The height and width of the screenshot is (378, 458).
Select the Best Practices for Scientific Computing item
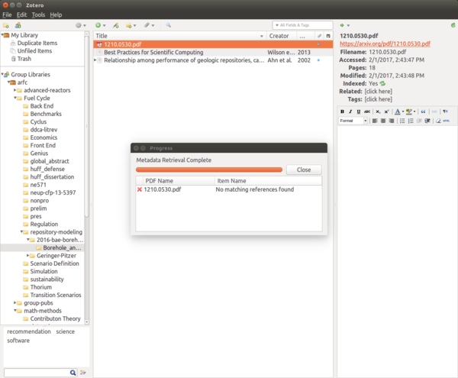pyautogui.click(x=213, y=52)
